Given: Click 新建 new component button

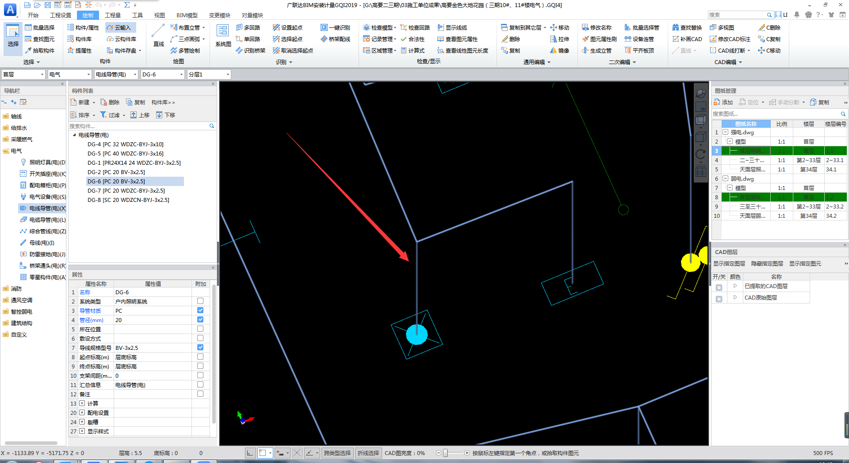Looking at the screenshot, I should [x=83, y=102].
